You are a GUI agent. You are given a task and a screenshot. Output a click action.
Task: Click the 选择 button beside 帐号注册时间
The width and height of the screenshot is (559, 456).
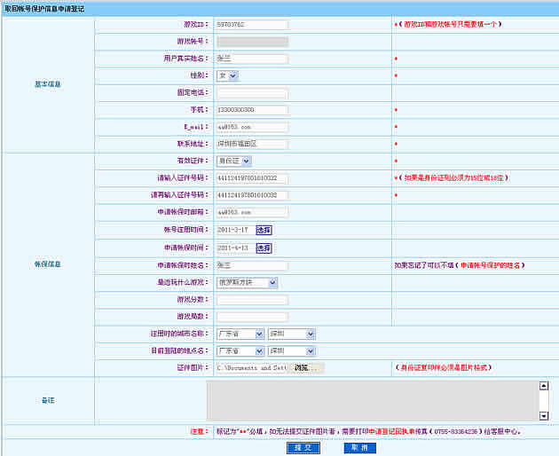(264, 230)
